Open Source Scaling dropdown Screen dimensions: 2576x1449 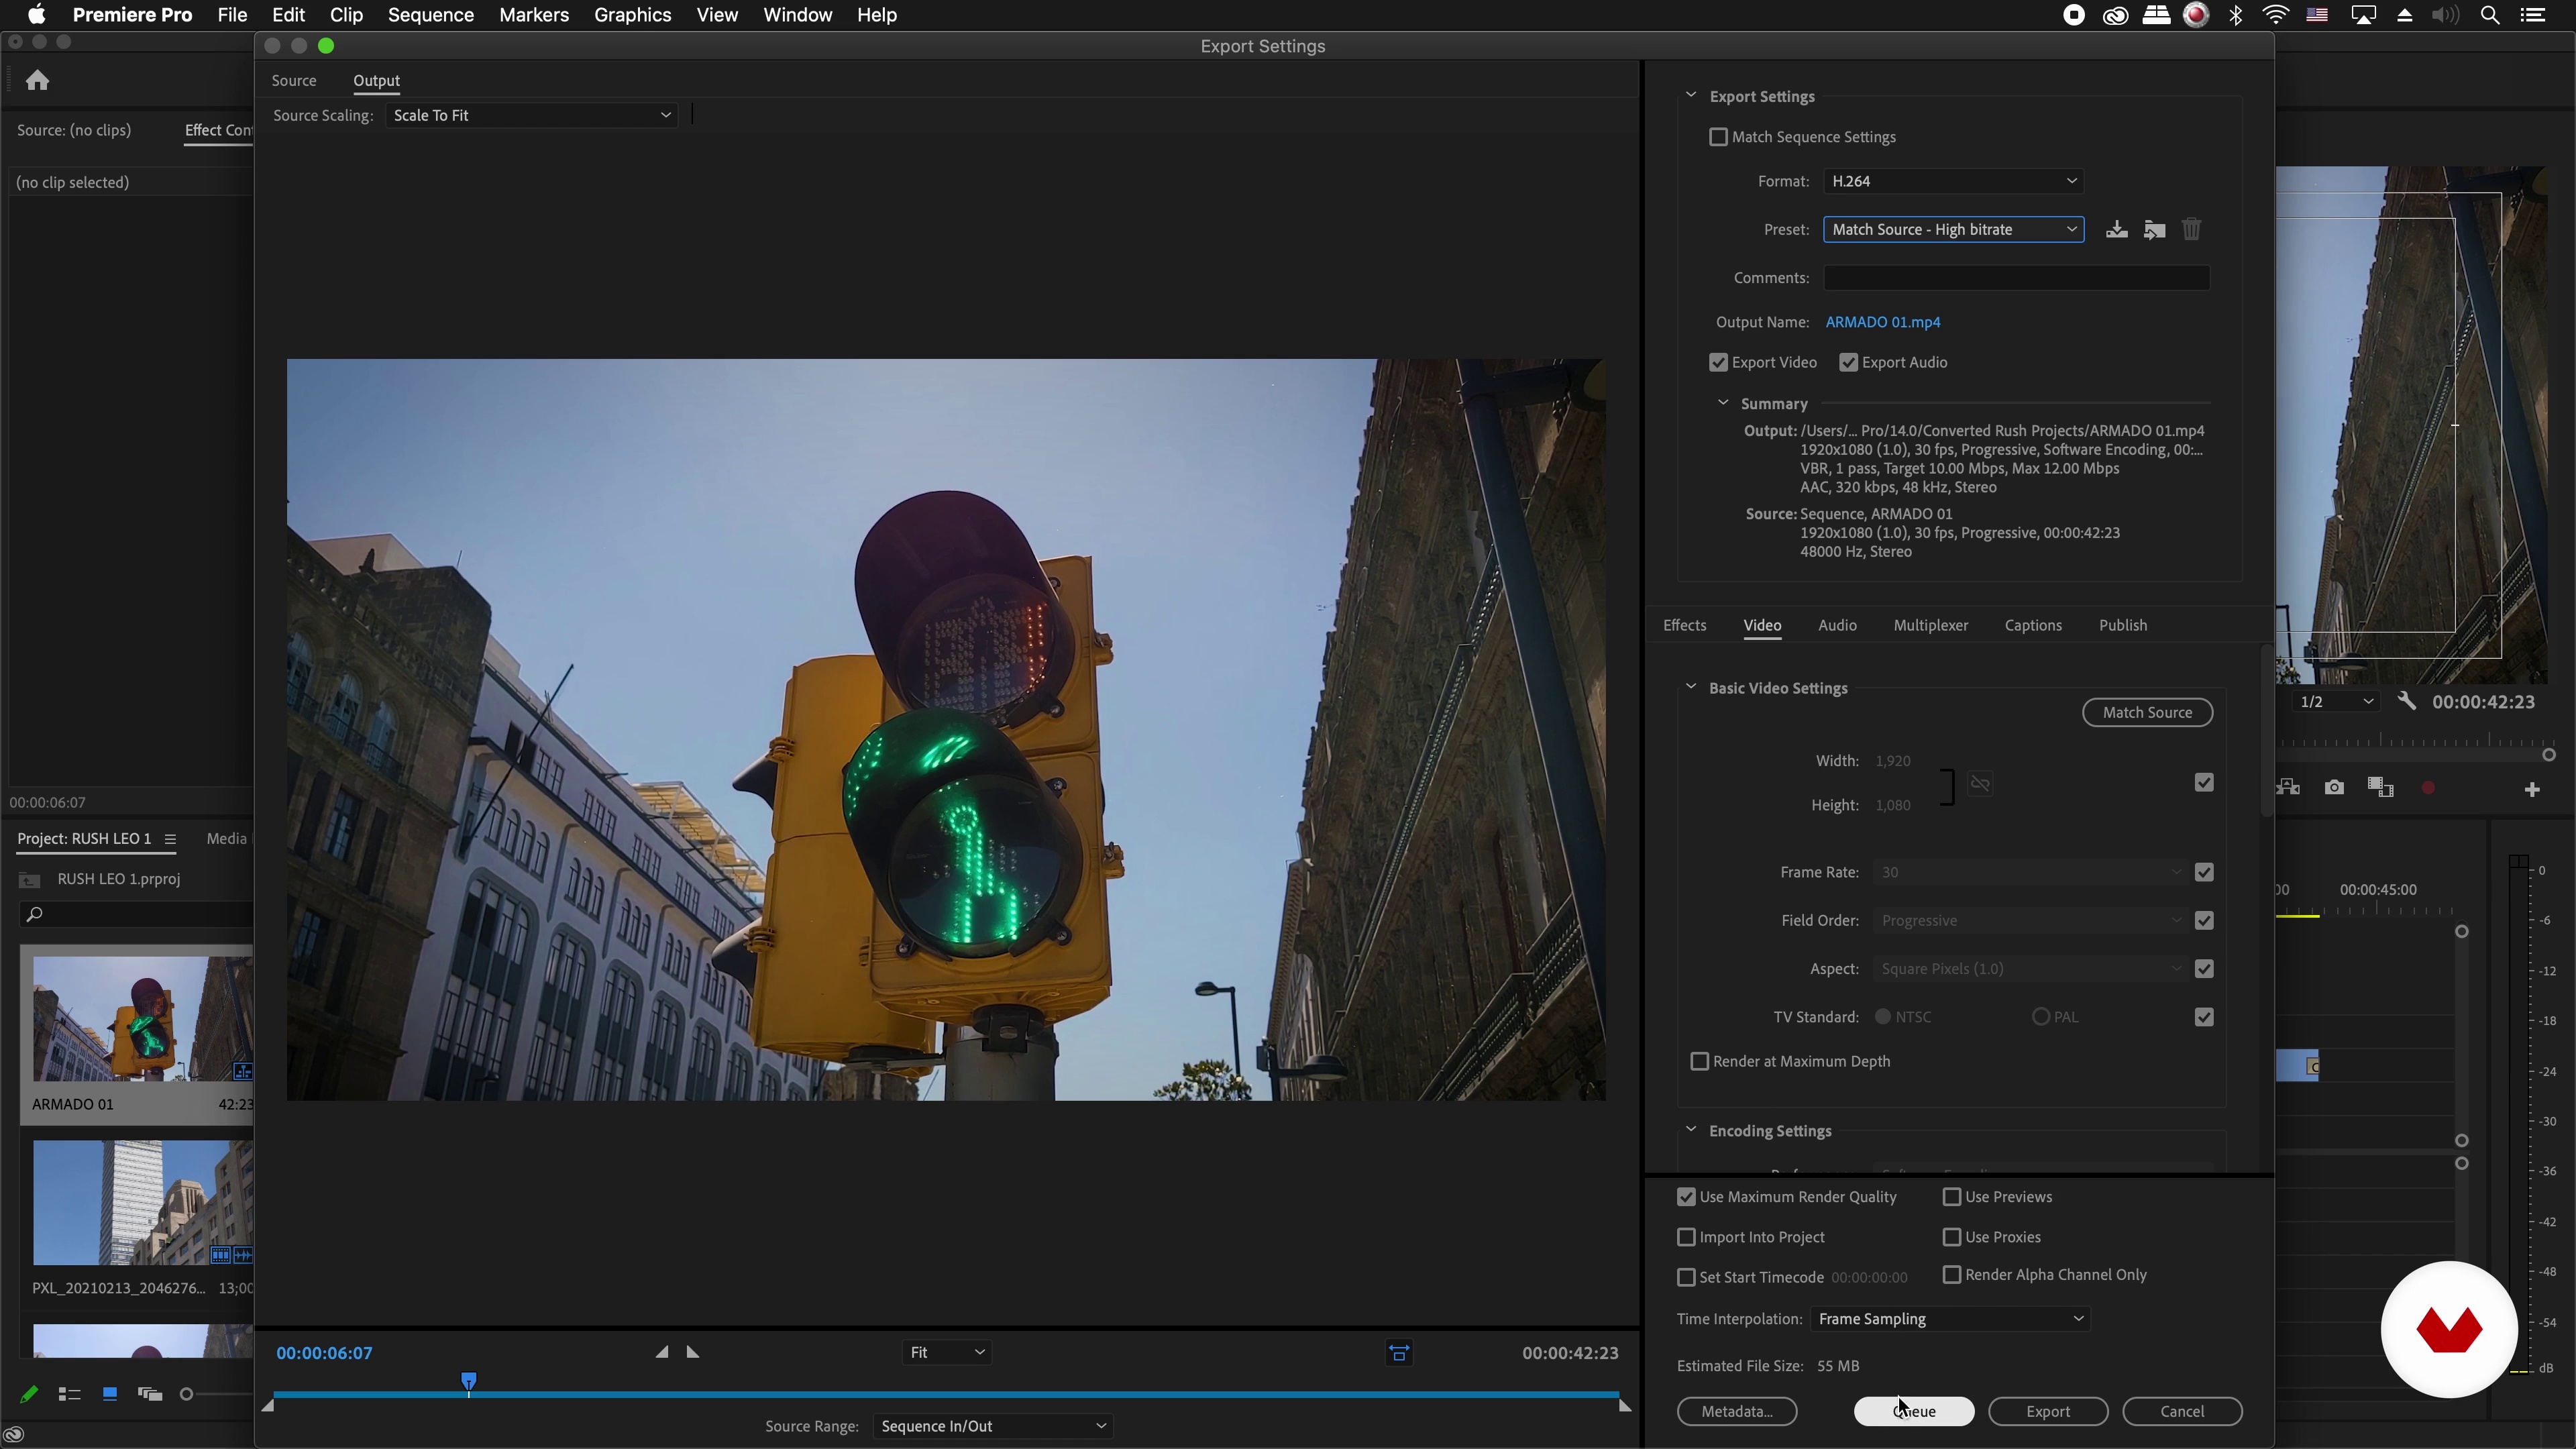531,115
